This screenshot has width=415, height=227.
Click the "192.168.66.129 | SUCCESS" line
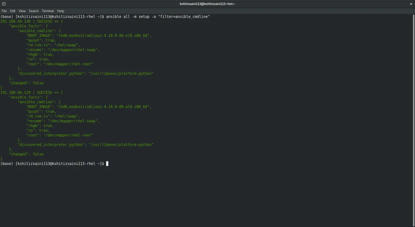coord(32,92)
